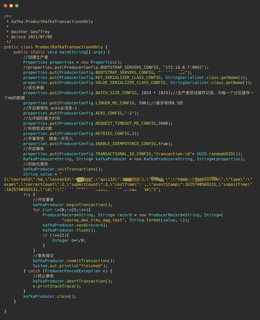This screenshot has height=320, width=260.
Task: Click VALUE_SERIALIZER_CLASS_CONFIG line
Action: [138, 83]
